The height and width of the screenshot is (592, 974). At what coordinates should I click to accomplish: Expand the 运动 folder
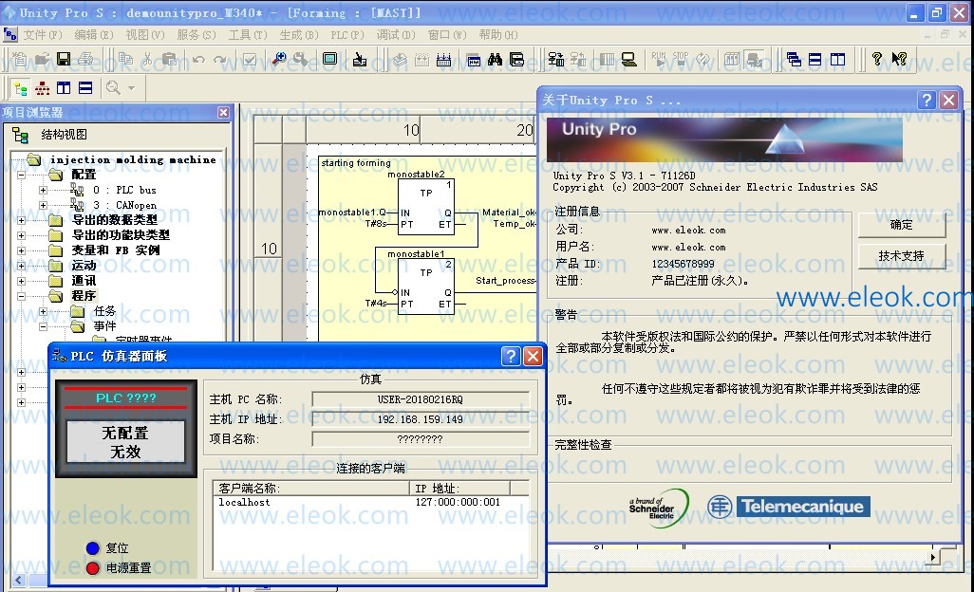tap(21, 266)
